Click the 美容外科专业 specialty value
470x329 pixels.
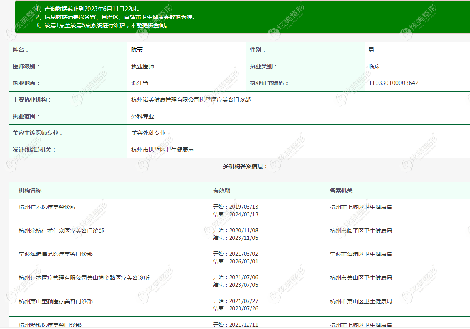(148, 133)
